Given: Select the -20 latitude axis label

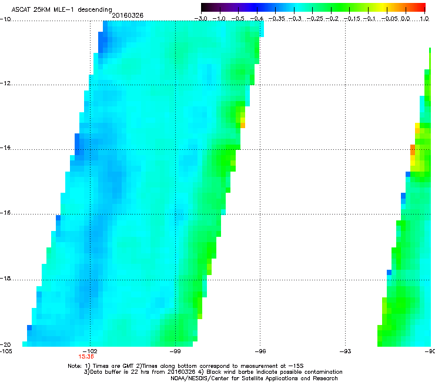Looking at the screenshot, I should click(x=5, y=344).
